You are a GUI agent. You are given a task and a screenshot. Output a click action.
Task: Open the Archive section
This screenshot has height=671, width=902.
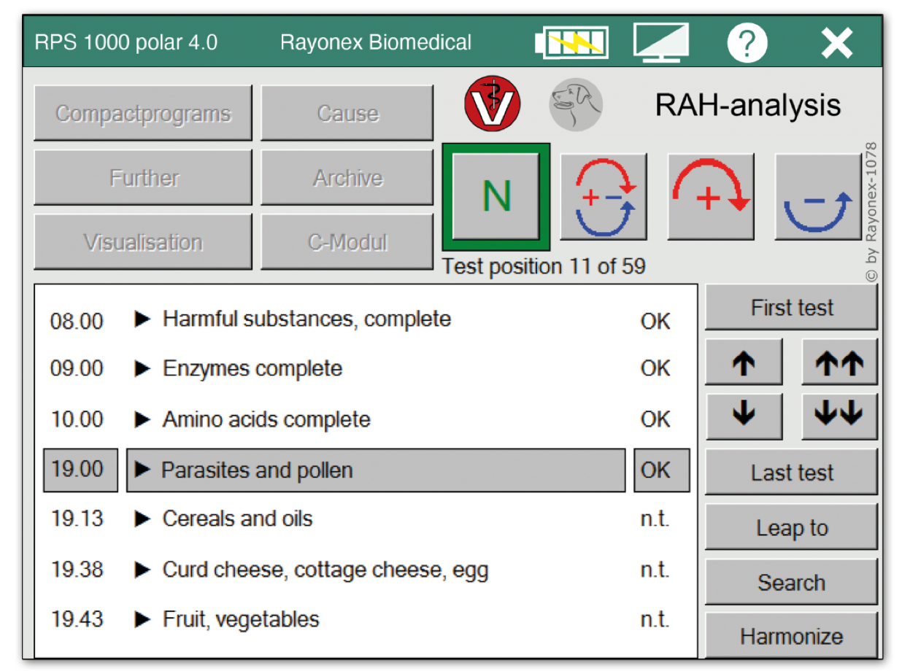[x=347, y=178]
